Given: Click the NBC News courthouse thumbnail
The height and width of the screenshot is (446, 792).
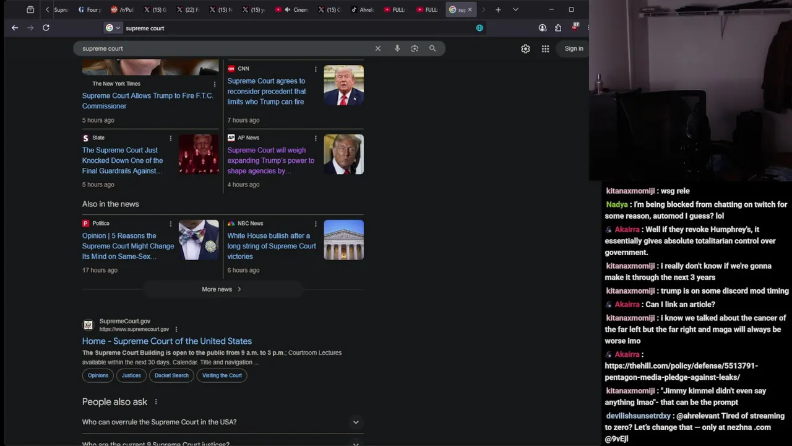Looking at the screenshot, I should [343, 240].
